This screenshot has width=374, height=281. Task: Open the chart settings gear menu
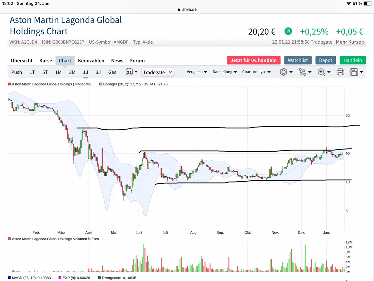(286, 72)
